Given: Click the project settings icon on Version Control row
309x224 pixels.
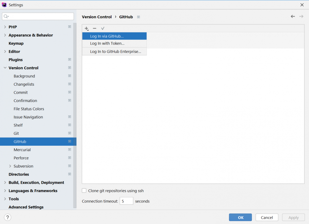Looking at the screenshot, I should pyautogui.click(x=70, y=68).
